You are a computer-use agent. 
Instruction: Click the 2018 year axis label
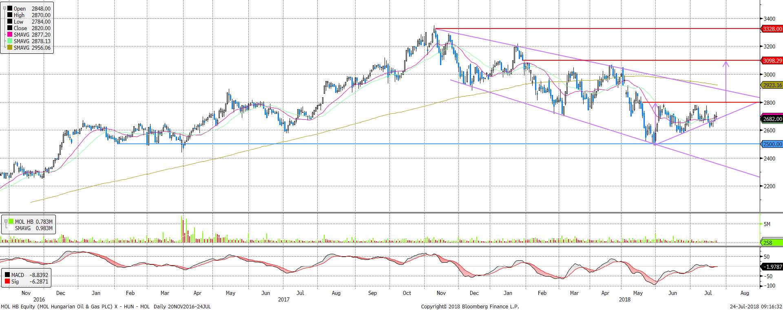coord(624,299)
